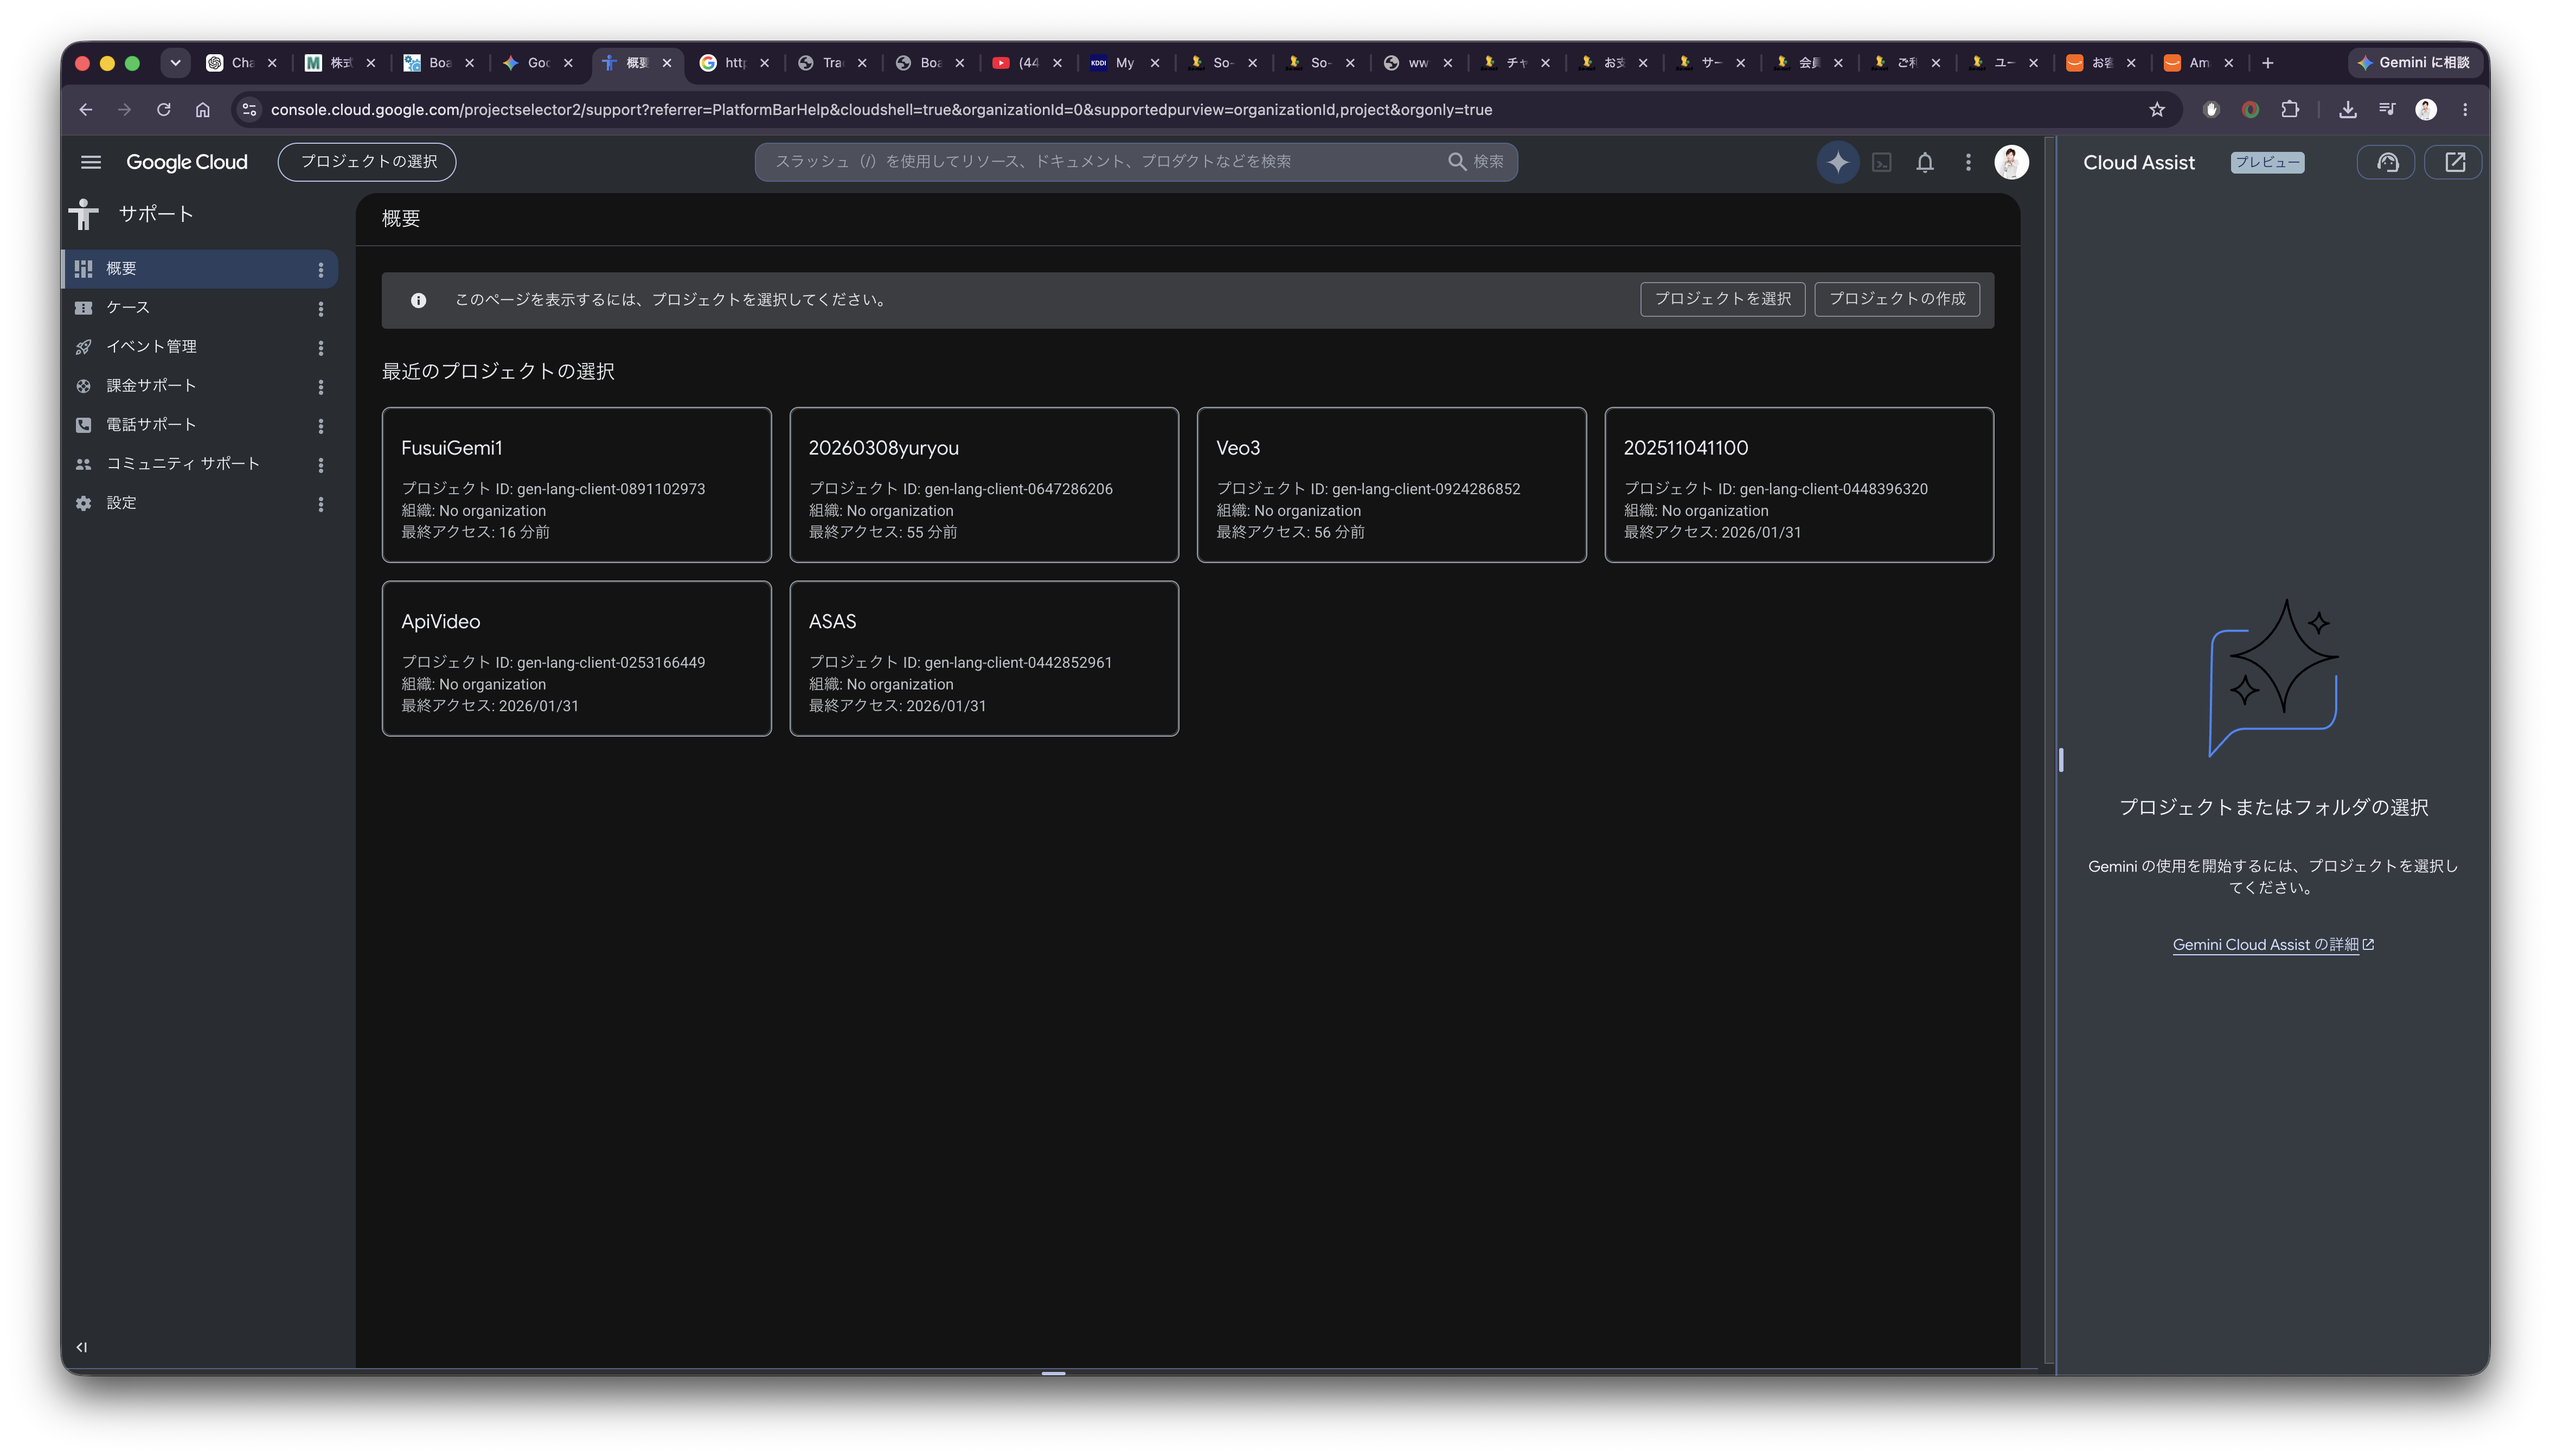Go to the browser home page

203,110
